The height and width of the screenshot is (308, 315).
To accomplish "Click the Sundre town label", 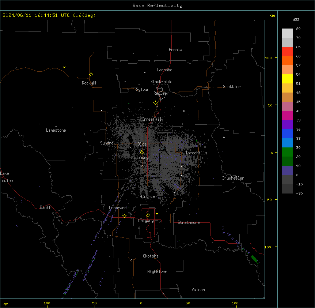I will click(x=107, y=143).
